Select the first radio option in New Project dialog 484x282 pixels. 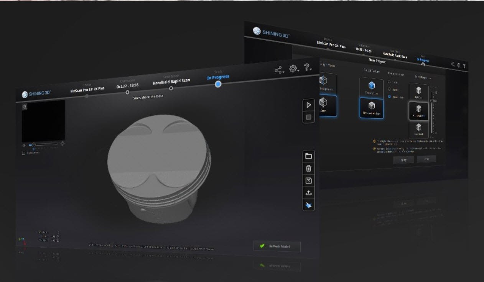click(x=390, y=82)
